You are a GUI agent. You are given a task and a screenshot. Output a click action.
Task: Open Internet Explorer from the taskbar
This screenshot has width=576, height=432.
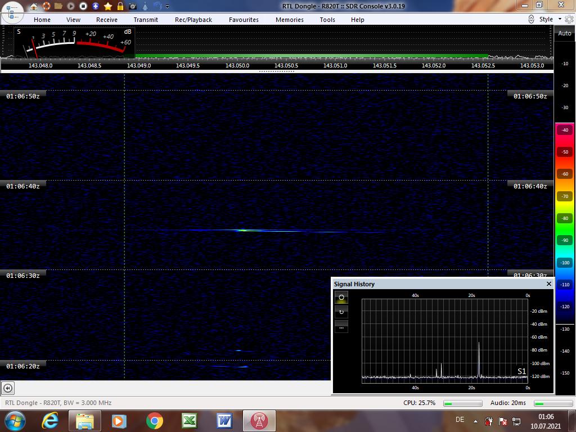(x=50, y=421)
